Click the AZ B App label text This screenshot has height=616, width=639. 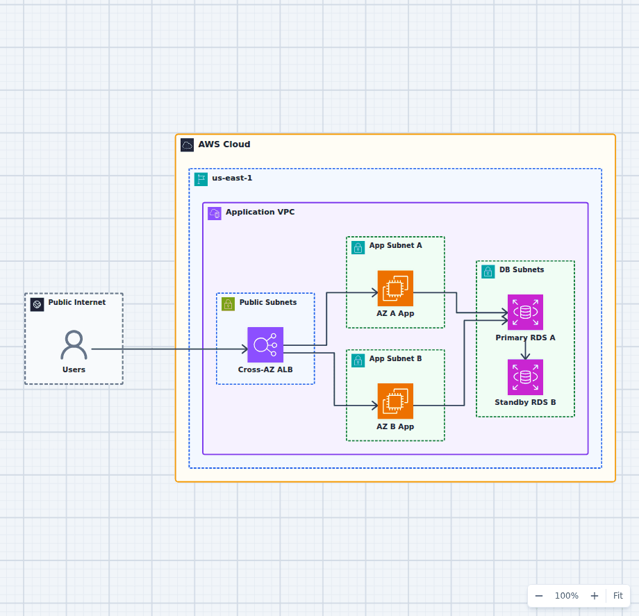coord(395,426)
